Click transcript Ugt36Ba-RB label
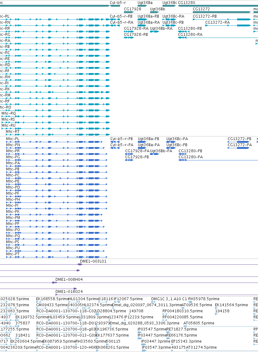The width and height of the screenshot is (258, 352). pos(148,16)
